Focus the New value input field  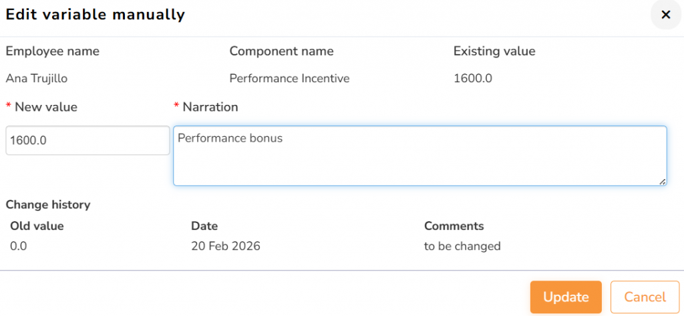[x=87, y=140]
